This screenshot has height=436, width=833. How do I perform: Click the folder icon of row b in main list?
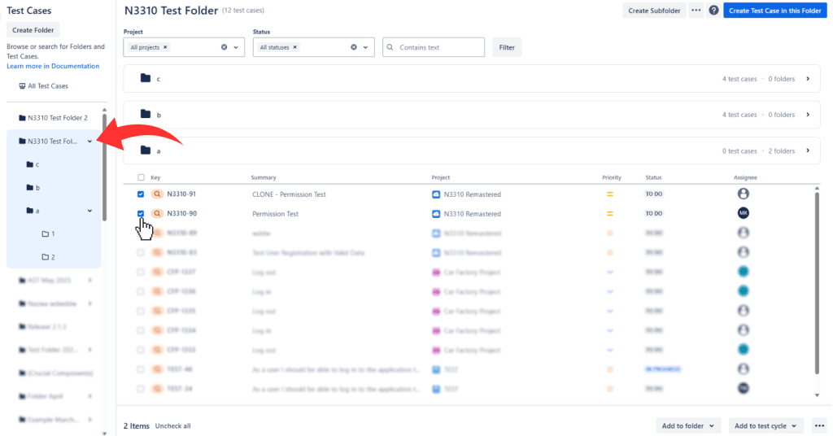click(x=146, y=114)
